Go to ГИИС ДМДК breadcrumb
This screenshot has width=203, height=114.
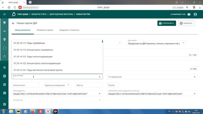pos(23,14)
